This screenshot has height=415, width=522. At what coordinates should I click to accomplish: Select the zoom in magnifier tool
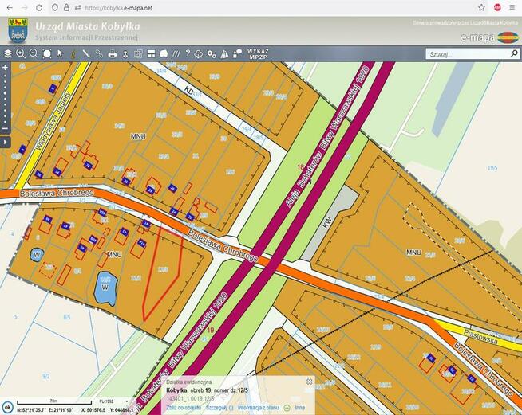(x=21, y=54)
